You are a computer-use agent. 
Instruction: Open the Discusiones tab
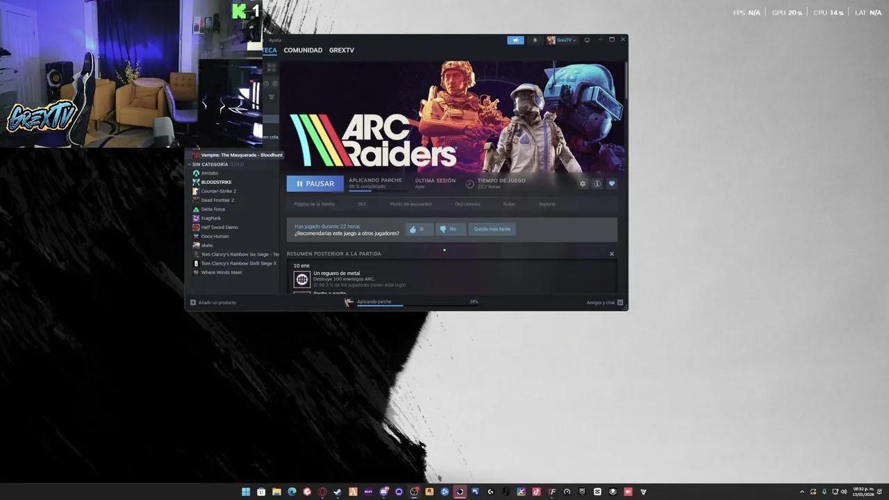[x=467, y=204]
